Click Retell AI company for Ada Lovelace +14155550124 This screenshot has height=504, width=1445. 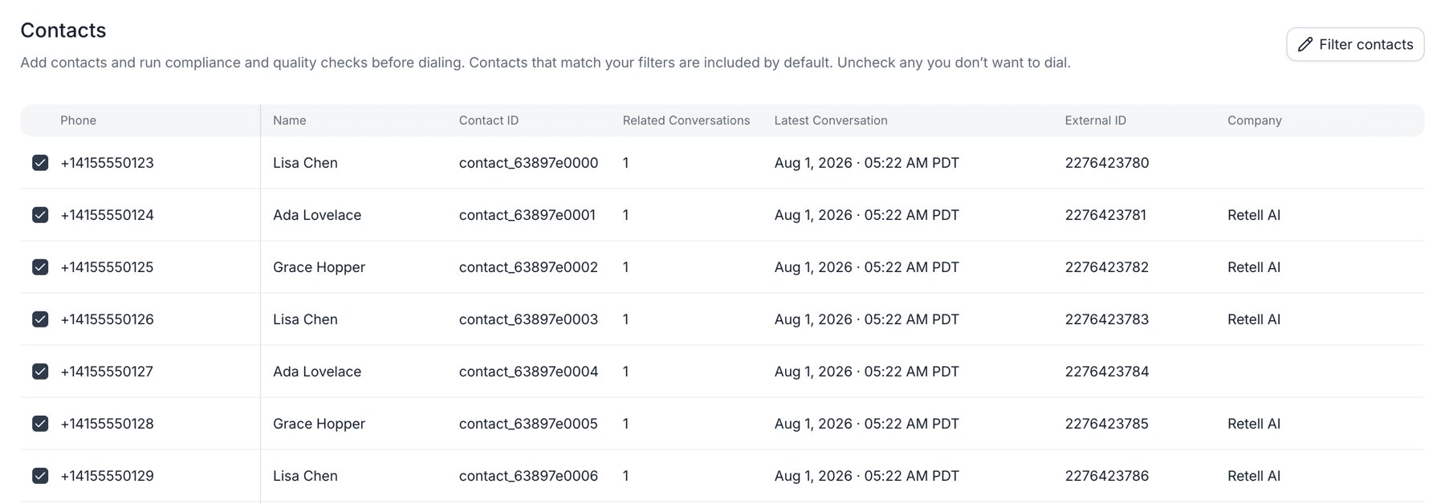[1254, 215]
